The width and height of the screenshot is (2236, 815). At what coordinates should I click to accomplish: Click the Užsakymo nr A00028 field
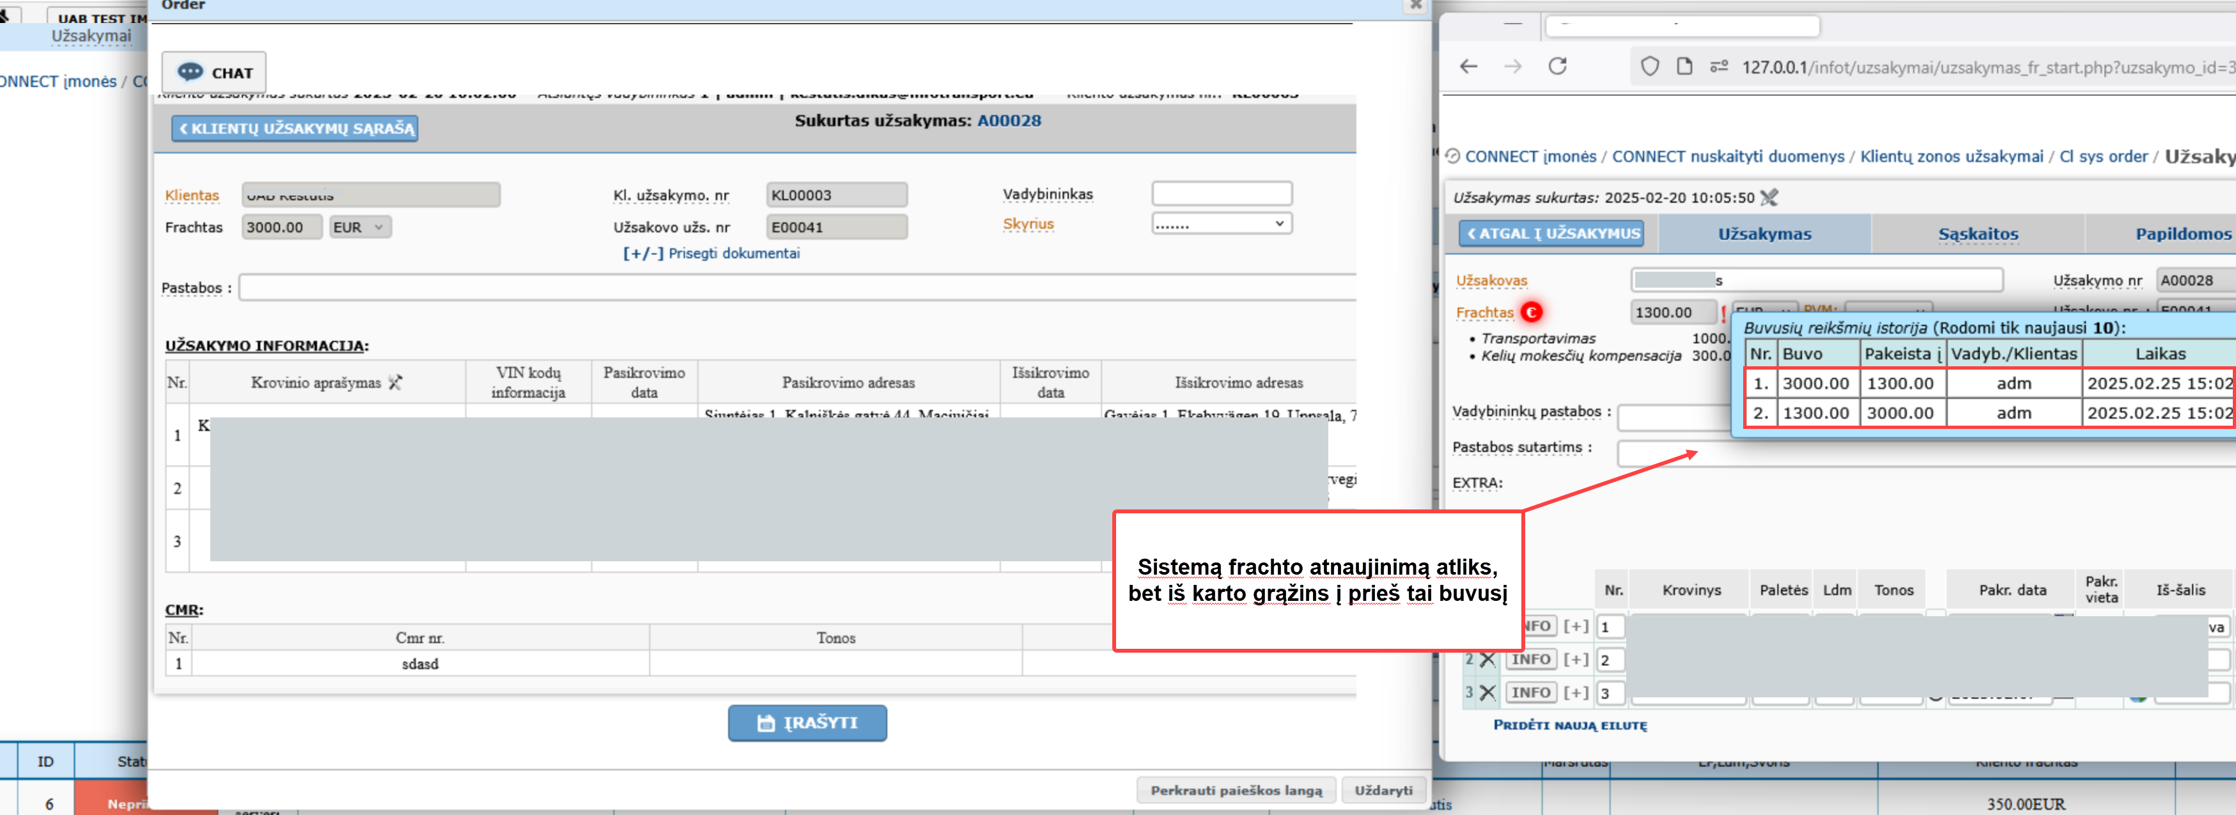2195,281
